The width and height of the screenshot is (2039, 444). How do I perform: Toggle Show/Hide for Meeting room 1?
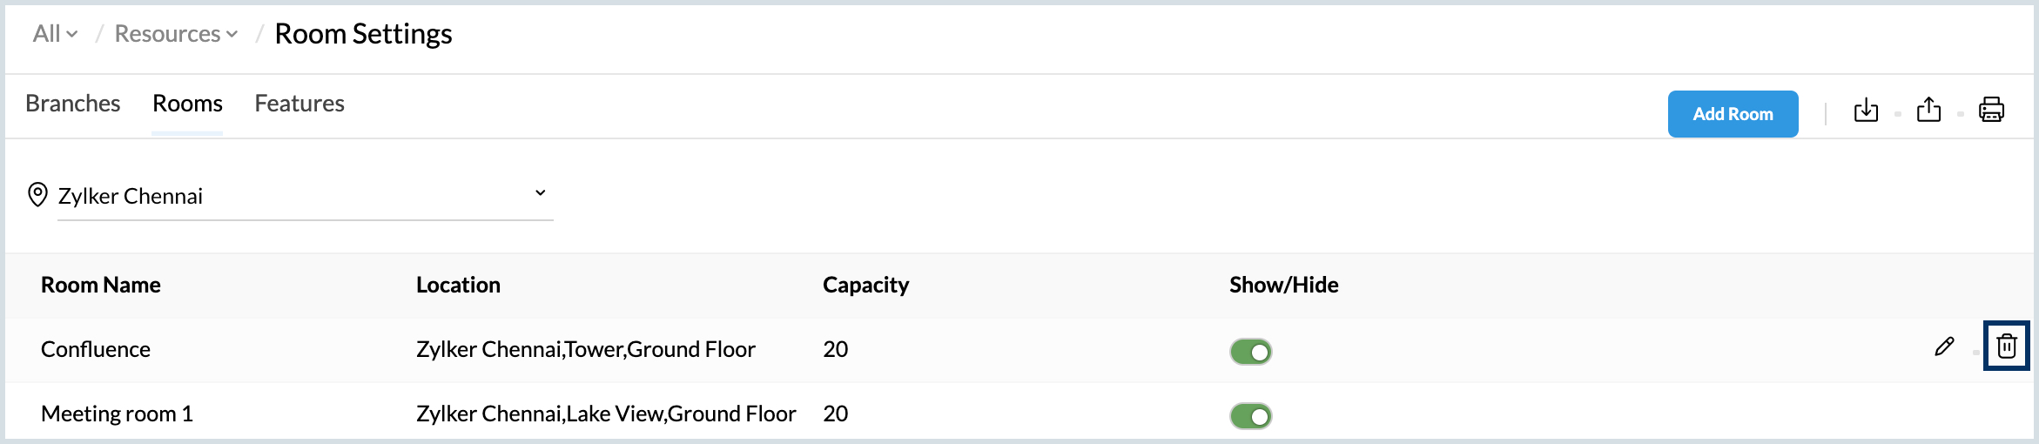tap(1250, 416)
